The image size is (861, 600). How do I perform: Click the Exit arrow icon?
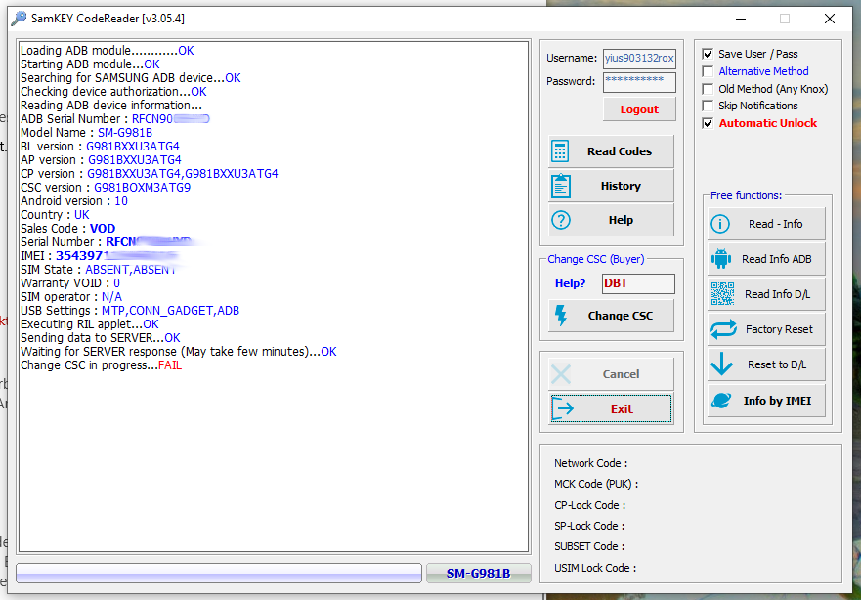(x=563, y=408)
